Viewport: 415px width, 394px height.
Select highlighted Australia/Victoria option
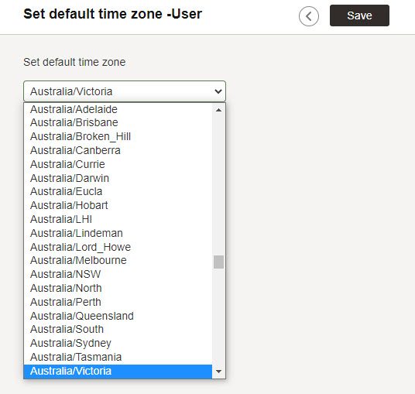coord(118,371)
